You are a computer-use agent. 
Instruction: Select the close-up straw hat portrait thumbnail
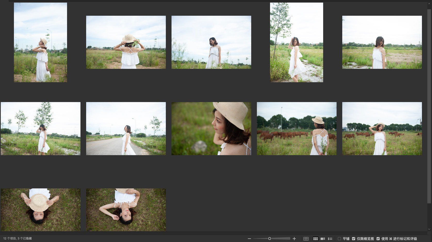click(211, 129)
